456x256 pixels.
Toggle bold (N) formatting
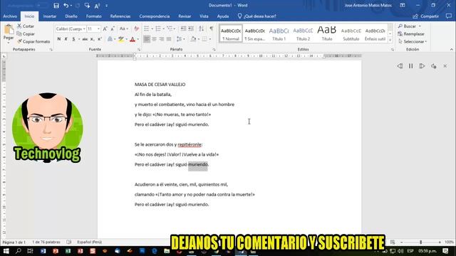[59, 39]
